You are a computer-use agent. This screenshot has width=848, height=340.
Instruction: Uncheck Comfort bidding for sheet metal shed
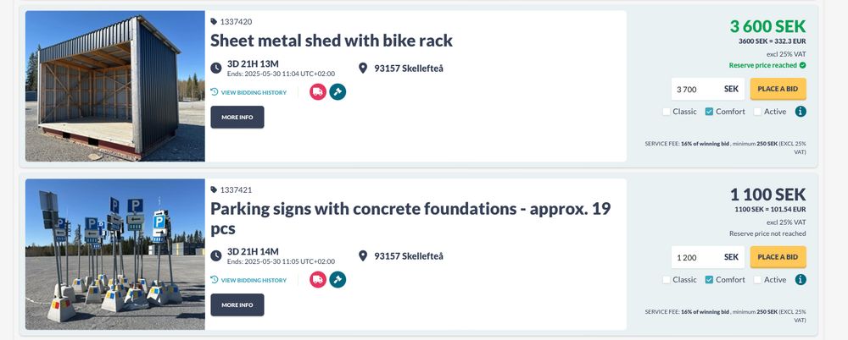click(x=709, y=112)
